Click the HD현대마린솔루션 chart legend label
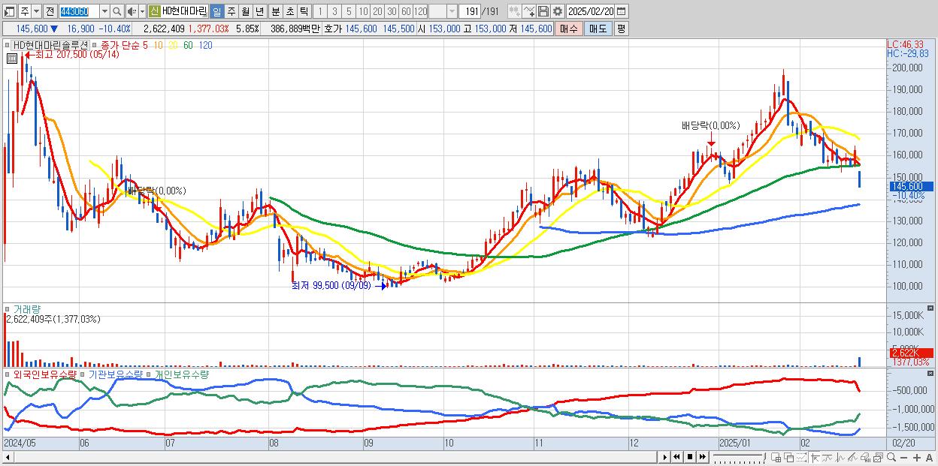The height and width of the screenshot is (466, 938). 50,45
